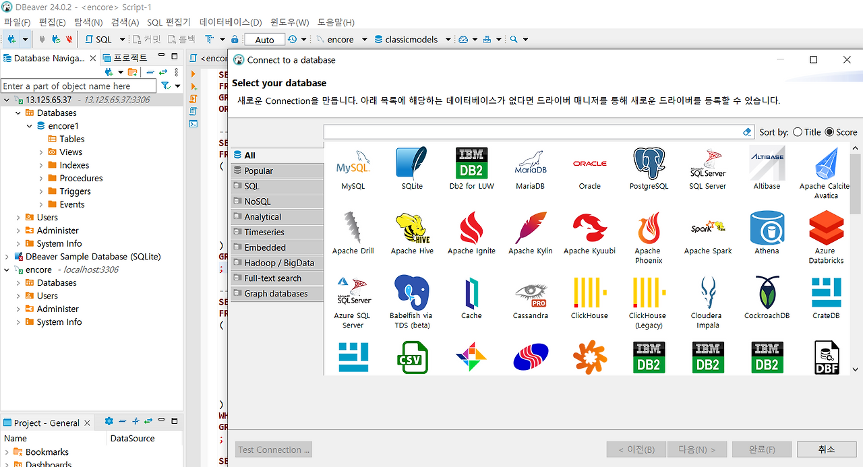This screenshot has width=863, height=467.
Task: Open the 도움말(H) menu
Action: (x=336, y=22)
